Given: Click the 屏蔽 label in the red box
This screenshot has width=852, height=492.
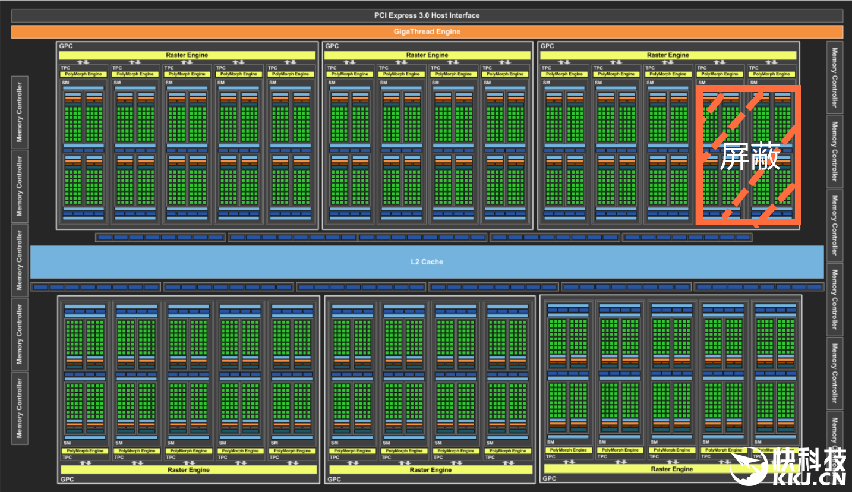Looking at the screenshot, I should pyautogui.click(x=749, y=157).
